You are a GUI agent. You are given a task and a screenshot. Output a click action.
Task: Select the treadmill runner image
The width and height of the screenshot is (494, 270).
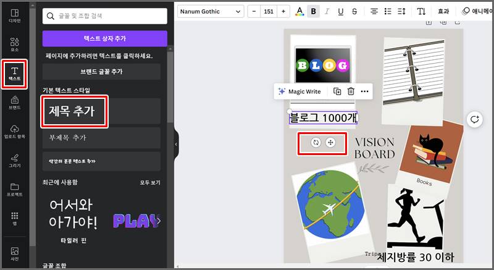click(415, 217)
